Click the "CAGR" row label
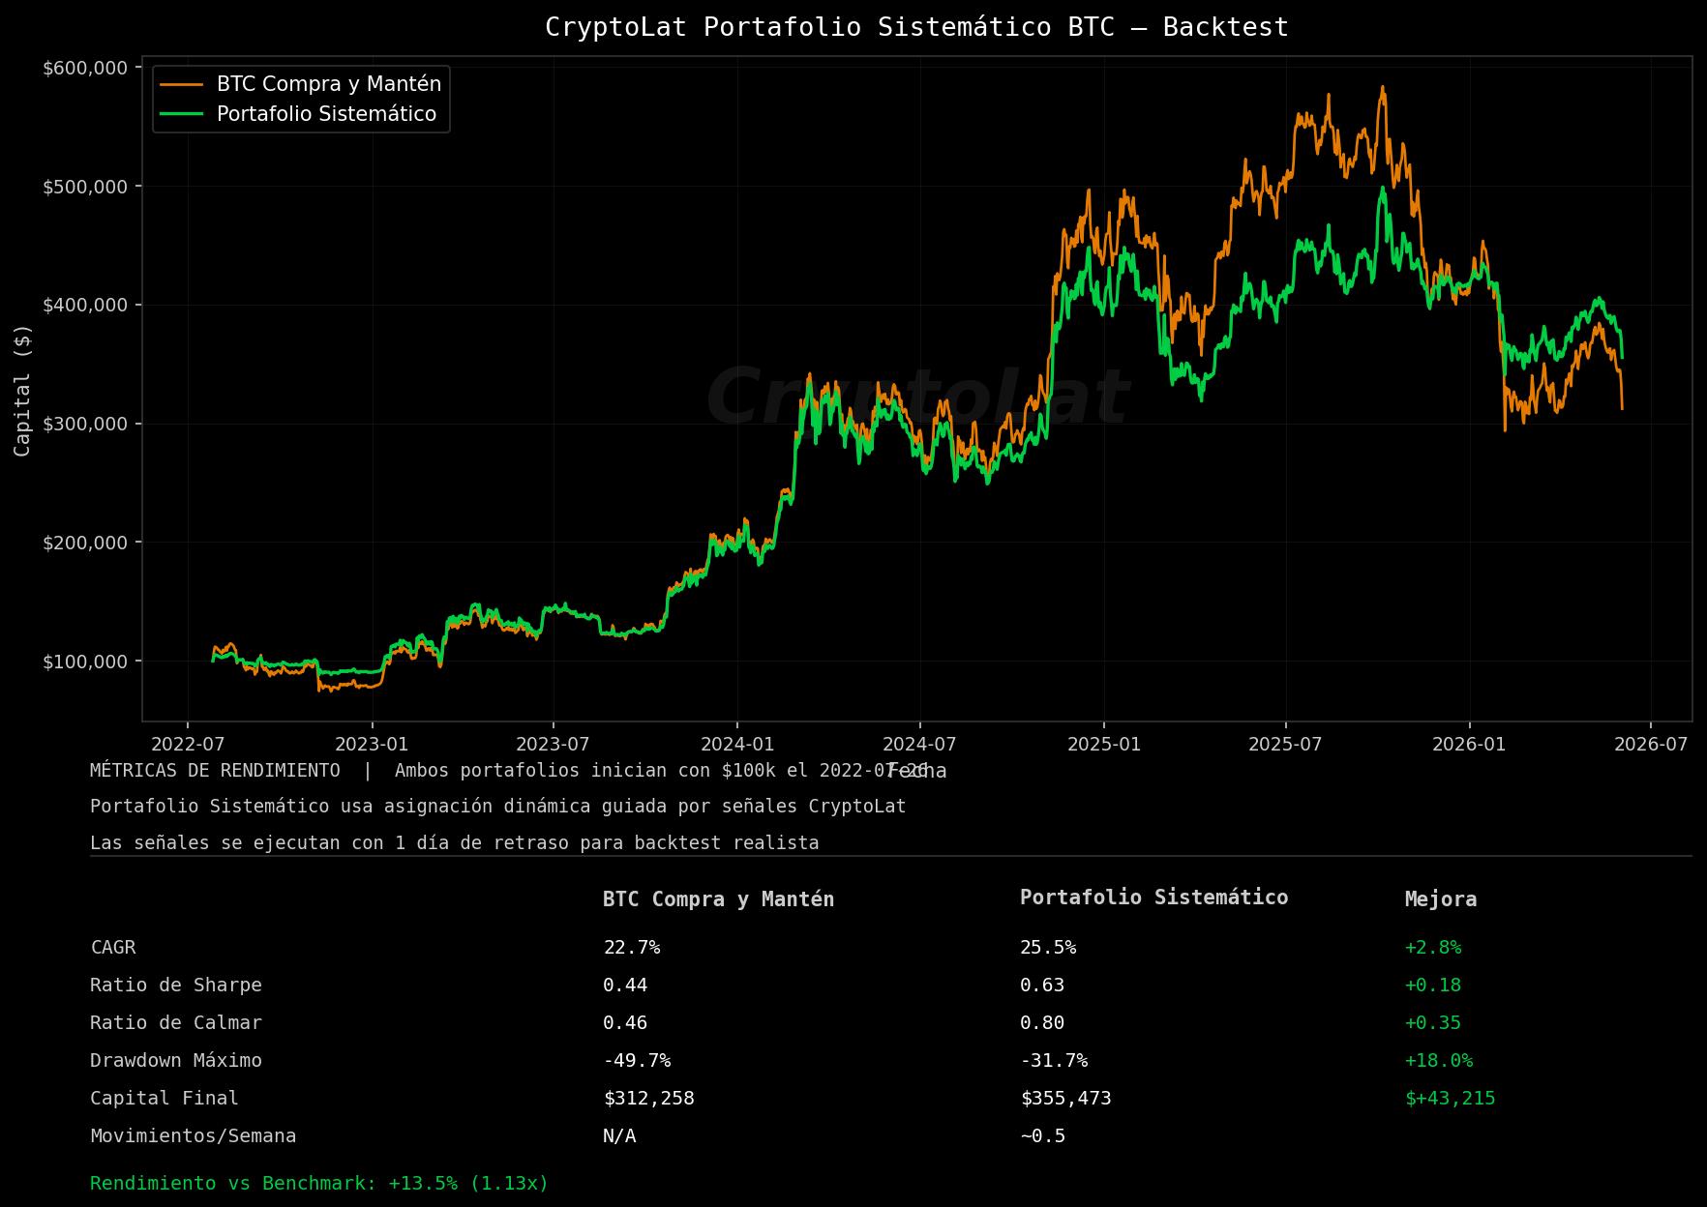The width and height of the screenshot is (1707, 1207). click(113, 948)
